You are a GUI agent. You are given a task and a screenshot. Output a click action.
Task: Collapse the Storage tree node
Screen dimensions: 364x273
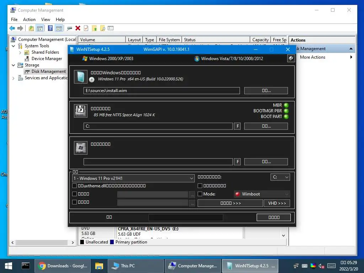point(14,65)
